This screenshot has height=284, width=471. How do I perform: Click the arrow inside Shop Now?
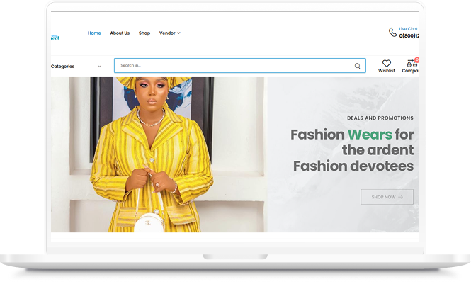401,197
